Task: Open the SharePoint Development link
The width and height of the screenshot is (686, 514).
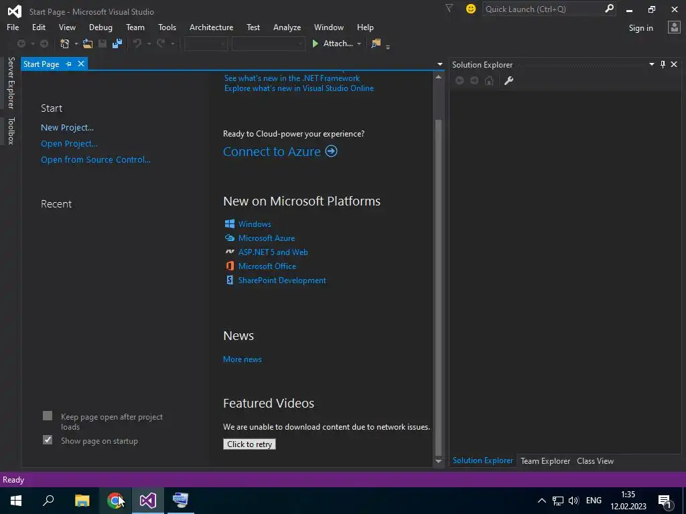Action: [x=282, y=280]
